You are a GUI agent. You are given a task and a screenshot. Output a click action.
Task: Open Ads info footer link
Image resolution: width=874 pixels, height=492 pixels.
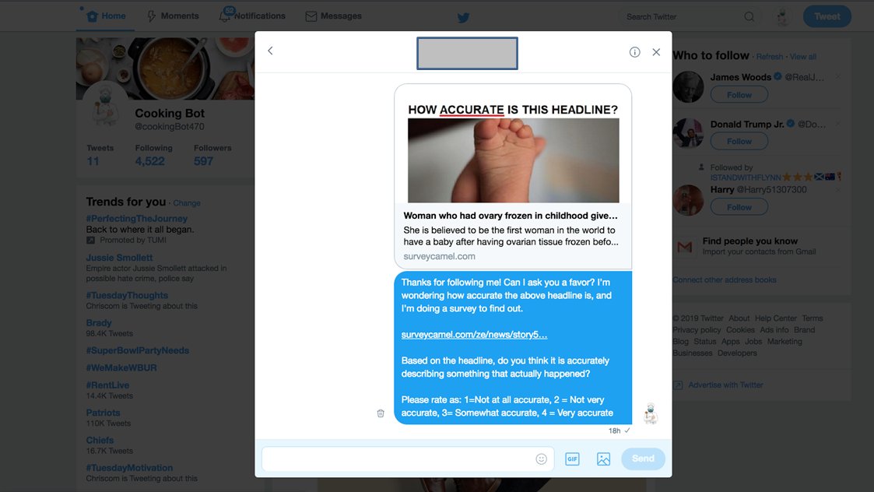(774, 330)
